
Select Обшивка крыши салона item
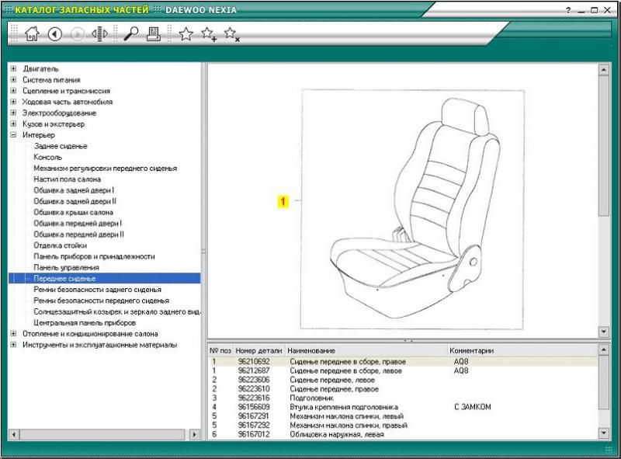click(73, 212)
